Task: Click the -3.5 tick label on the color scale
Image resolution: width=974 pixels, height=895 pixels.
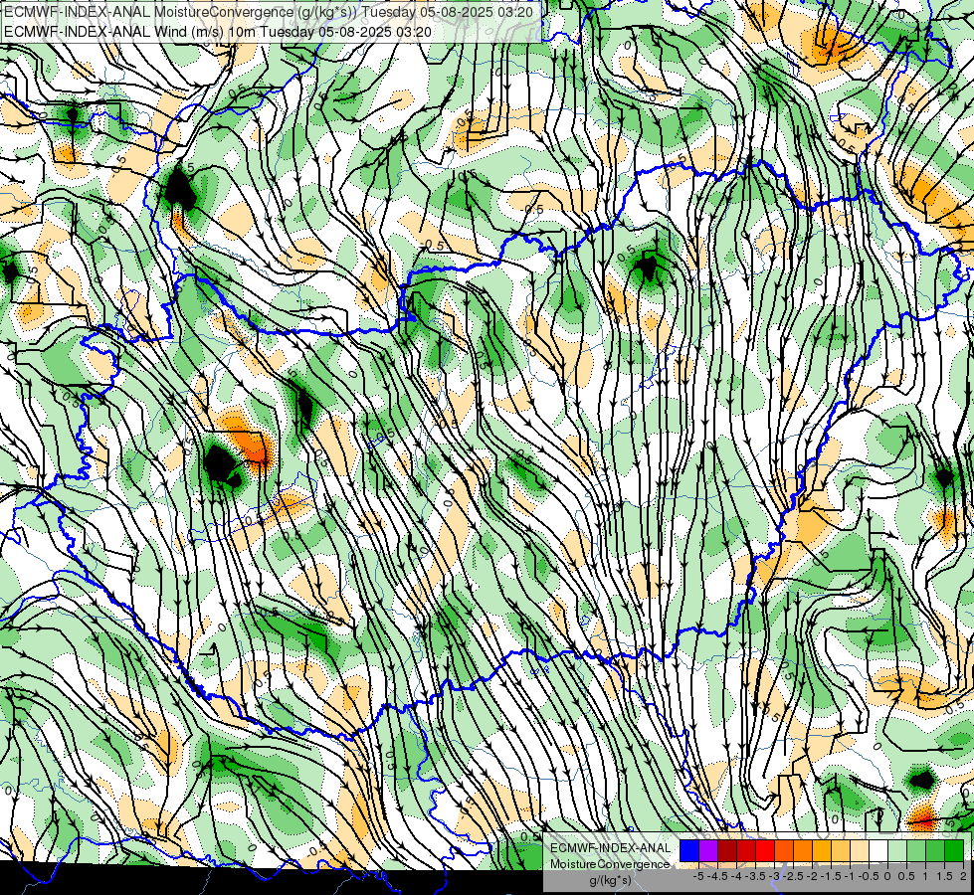Action: point(755,876)
